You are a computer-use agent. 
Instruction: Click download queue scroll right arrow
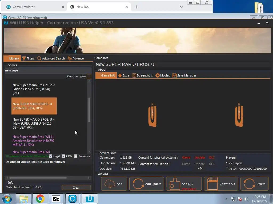click(89, 178)
